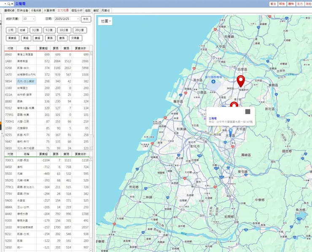
Task: Click the 主力 button at top right
Action: click(300, 3)
